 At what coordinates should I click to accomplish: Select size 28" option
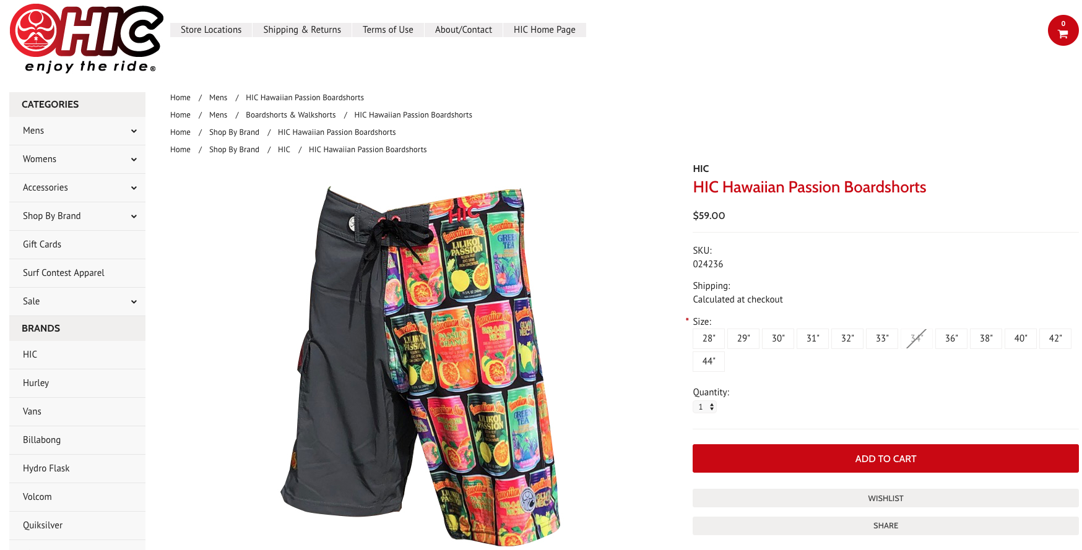coord(709,338)
